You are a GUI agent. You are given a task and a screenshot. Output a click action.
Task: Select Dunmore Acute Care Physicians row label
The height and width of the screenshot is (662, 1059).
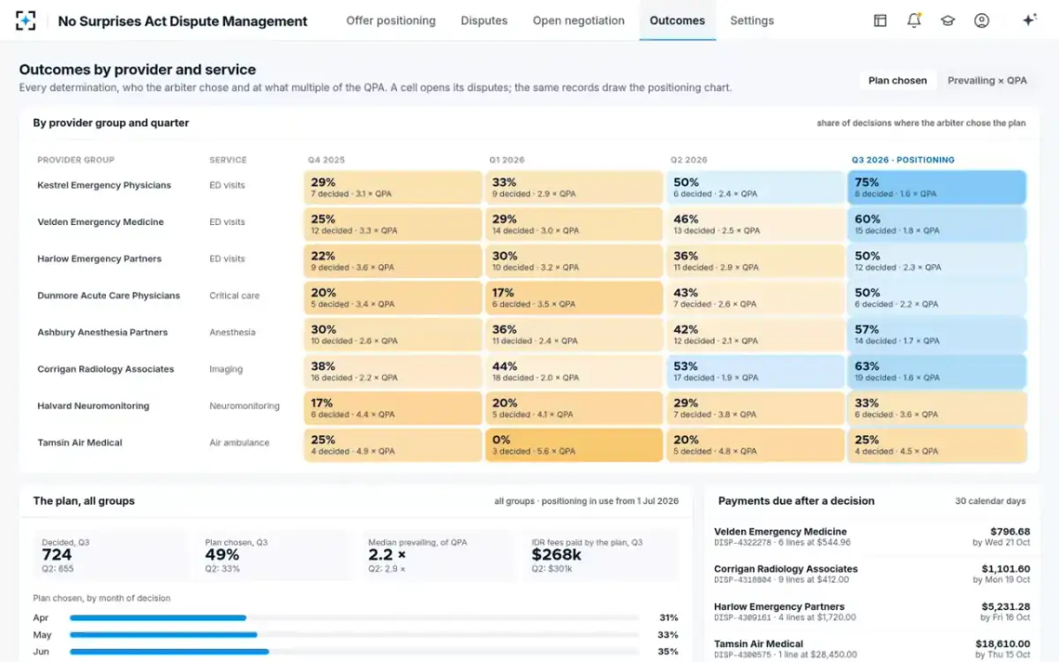tap(109, 296)
